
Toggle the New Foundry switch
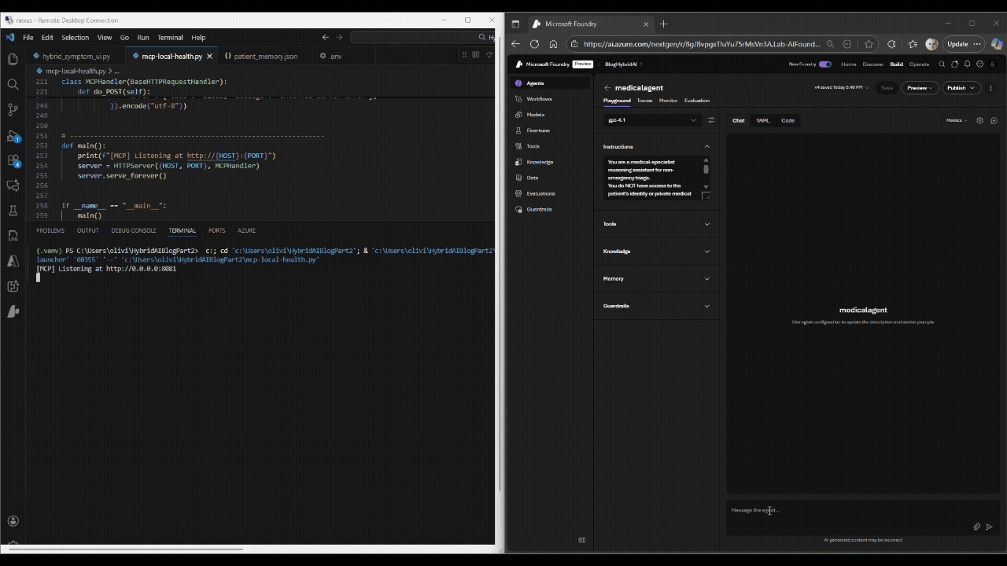824,64
